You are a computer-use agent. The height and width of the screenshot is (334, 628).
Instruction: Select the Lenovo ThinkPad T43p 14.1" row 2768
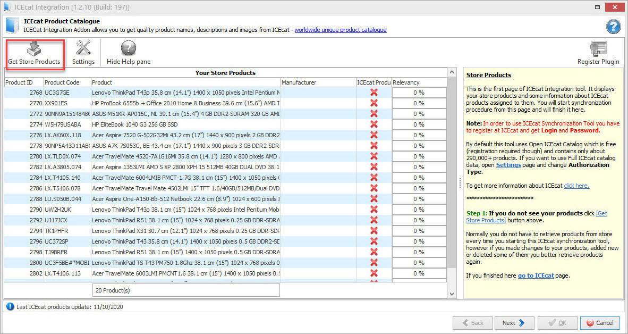click(225, 93)
